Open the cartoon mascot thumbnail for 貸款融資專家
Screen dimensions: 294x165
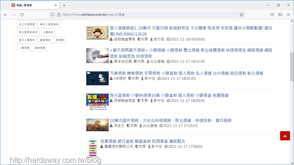coord(97,33)
